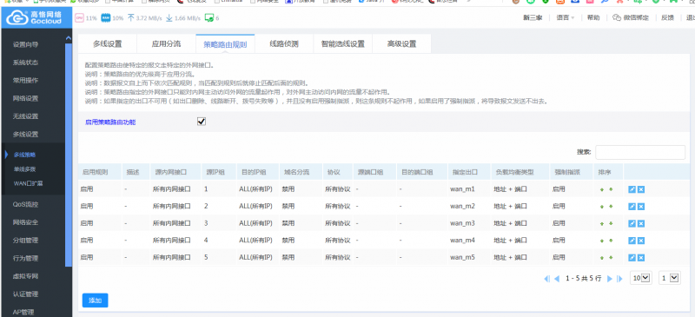This screenshot has height=317, width=695.
Task: Open the 智能选线设置 tab
Action: pos(343,44)
